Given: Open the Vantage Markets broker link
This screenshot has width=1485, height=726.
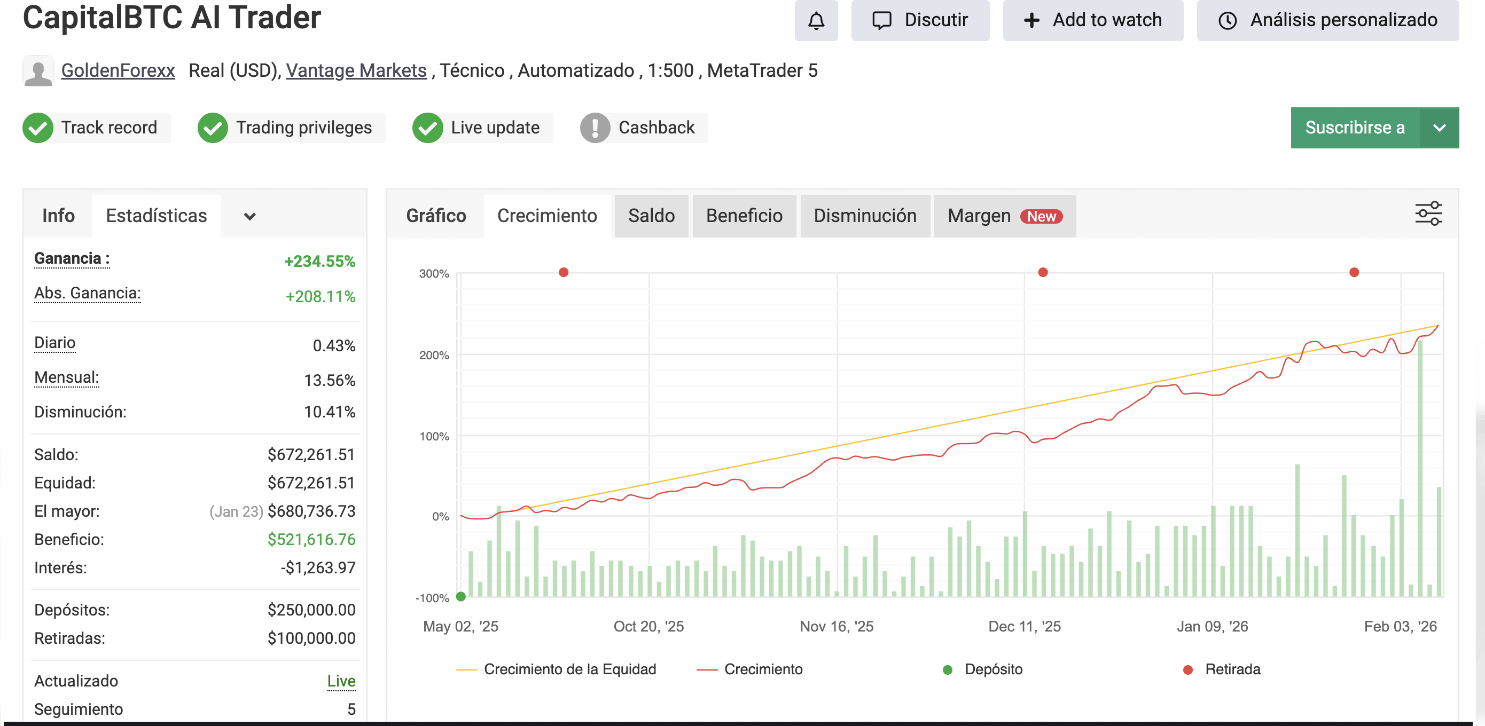Looking at the screenshot, I should (x=356, y=70).
